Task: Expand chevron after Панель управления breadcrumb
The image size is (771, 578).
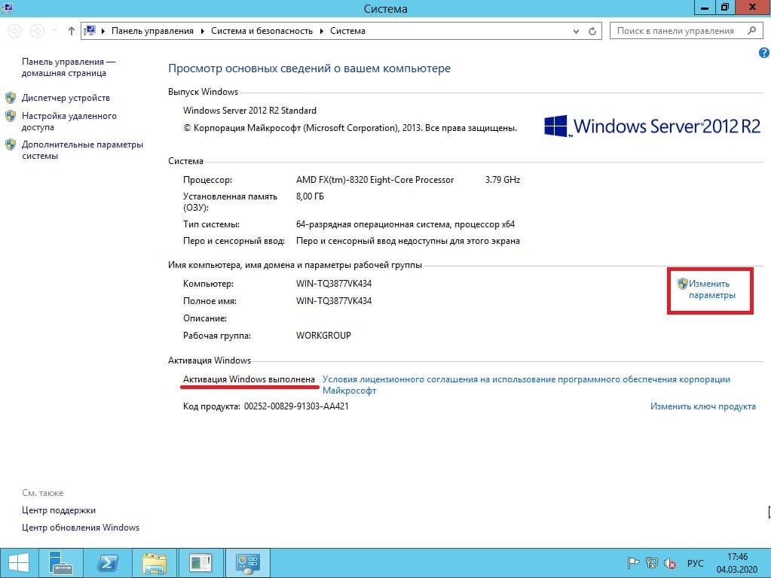Action: point(202,31)
